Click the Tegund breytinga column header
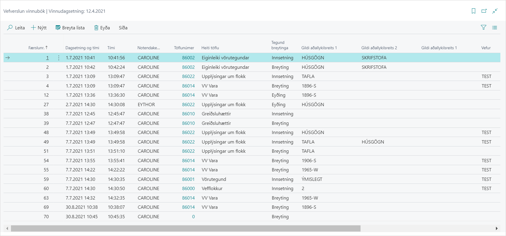This screenshot has height=236, width=506. click(x=279, y=45)
